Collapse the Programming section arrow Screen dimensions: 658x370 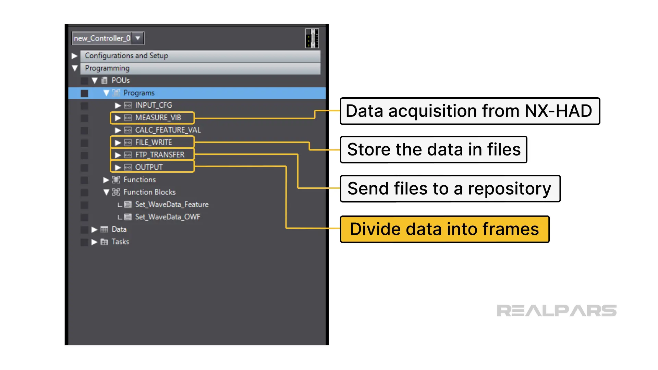pyautogui.click(x=75, y=68)
